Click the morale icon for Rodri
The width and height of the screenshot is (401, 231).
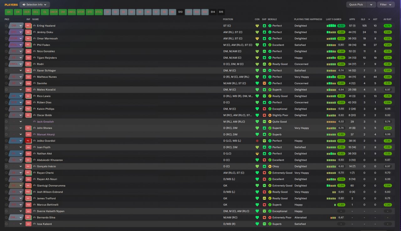pyautogui.click(x=270, y=64)
